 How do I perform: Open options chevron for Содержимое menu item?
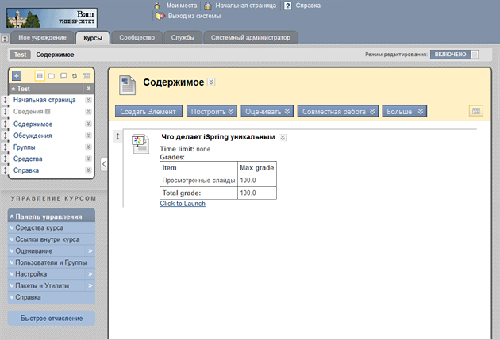point(88,124)
